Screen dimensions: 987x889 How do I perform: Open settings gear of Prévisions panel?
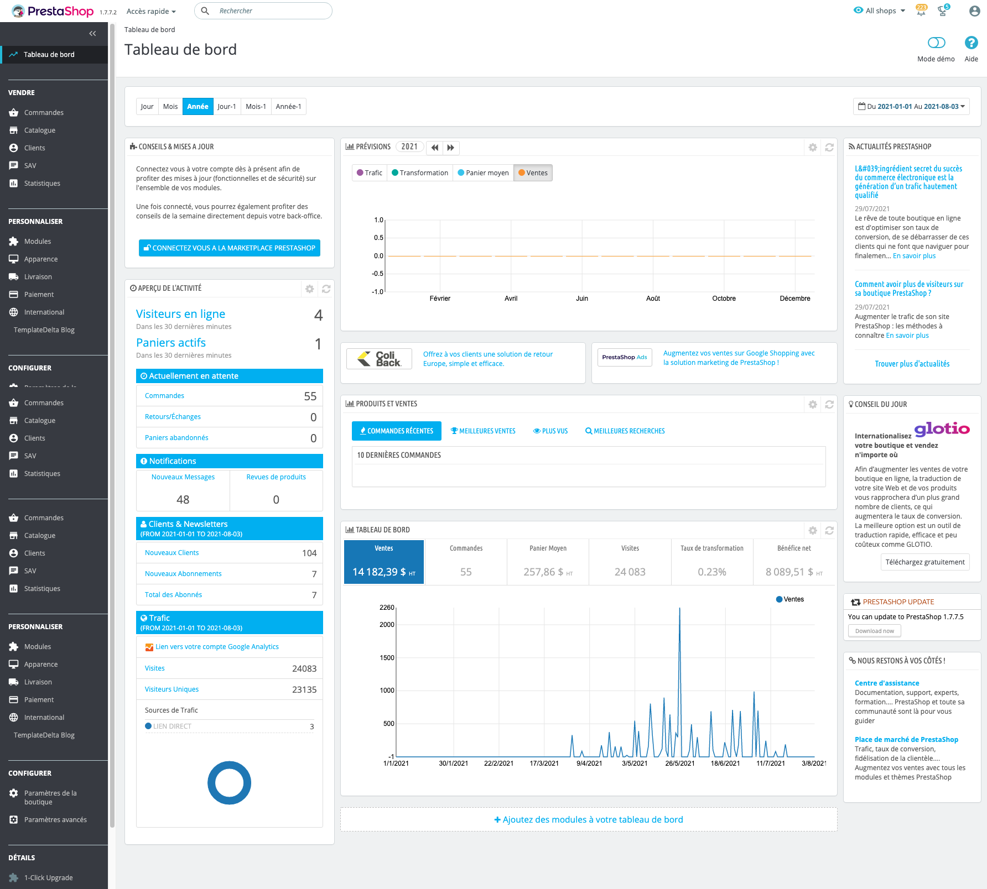tap(813, 147)
